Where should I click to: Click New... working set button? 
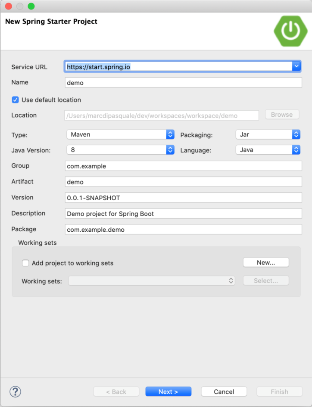click(x=266, y=262)
